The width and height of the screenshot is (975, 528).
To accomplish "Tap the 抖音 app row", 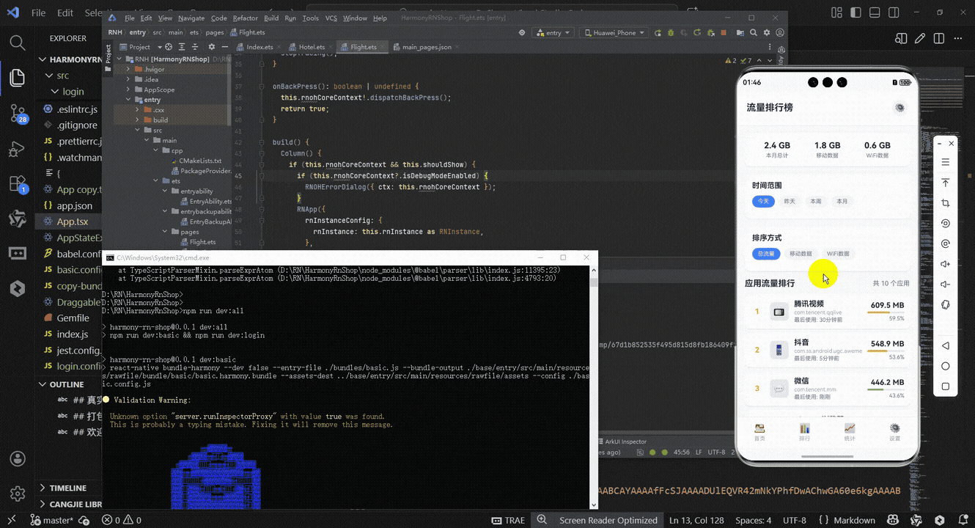I will pyautogui.click(x=827, y=349).
